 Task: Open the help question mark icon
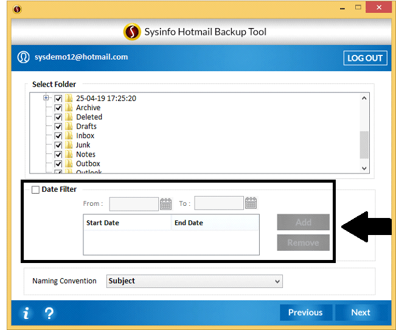pos(49,313)
